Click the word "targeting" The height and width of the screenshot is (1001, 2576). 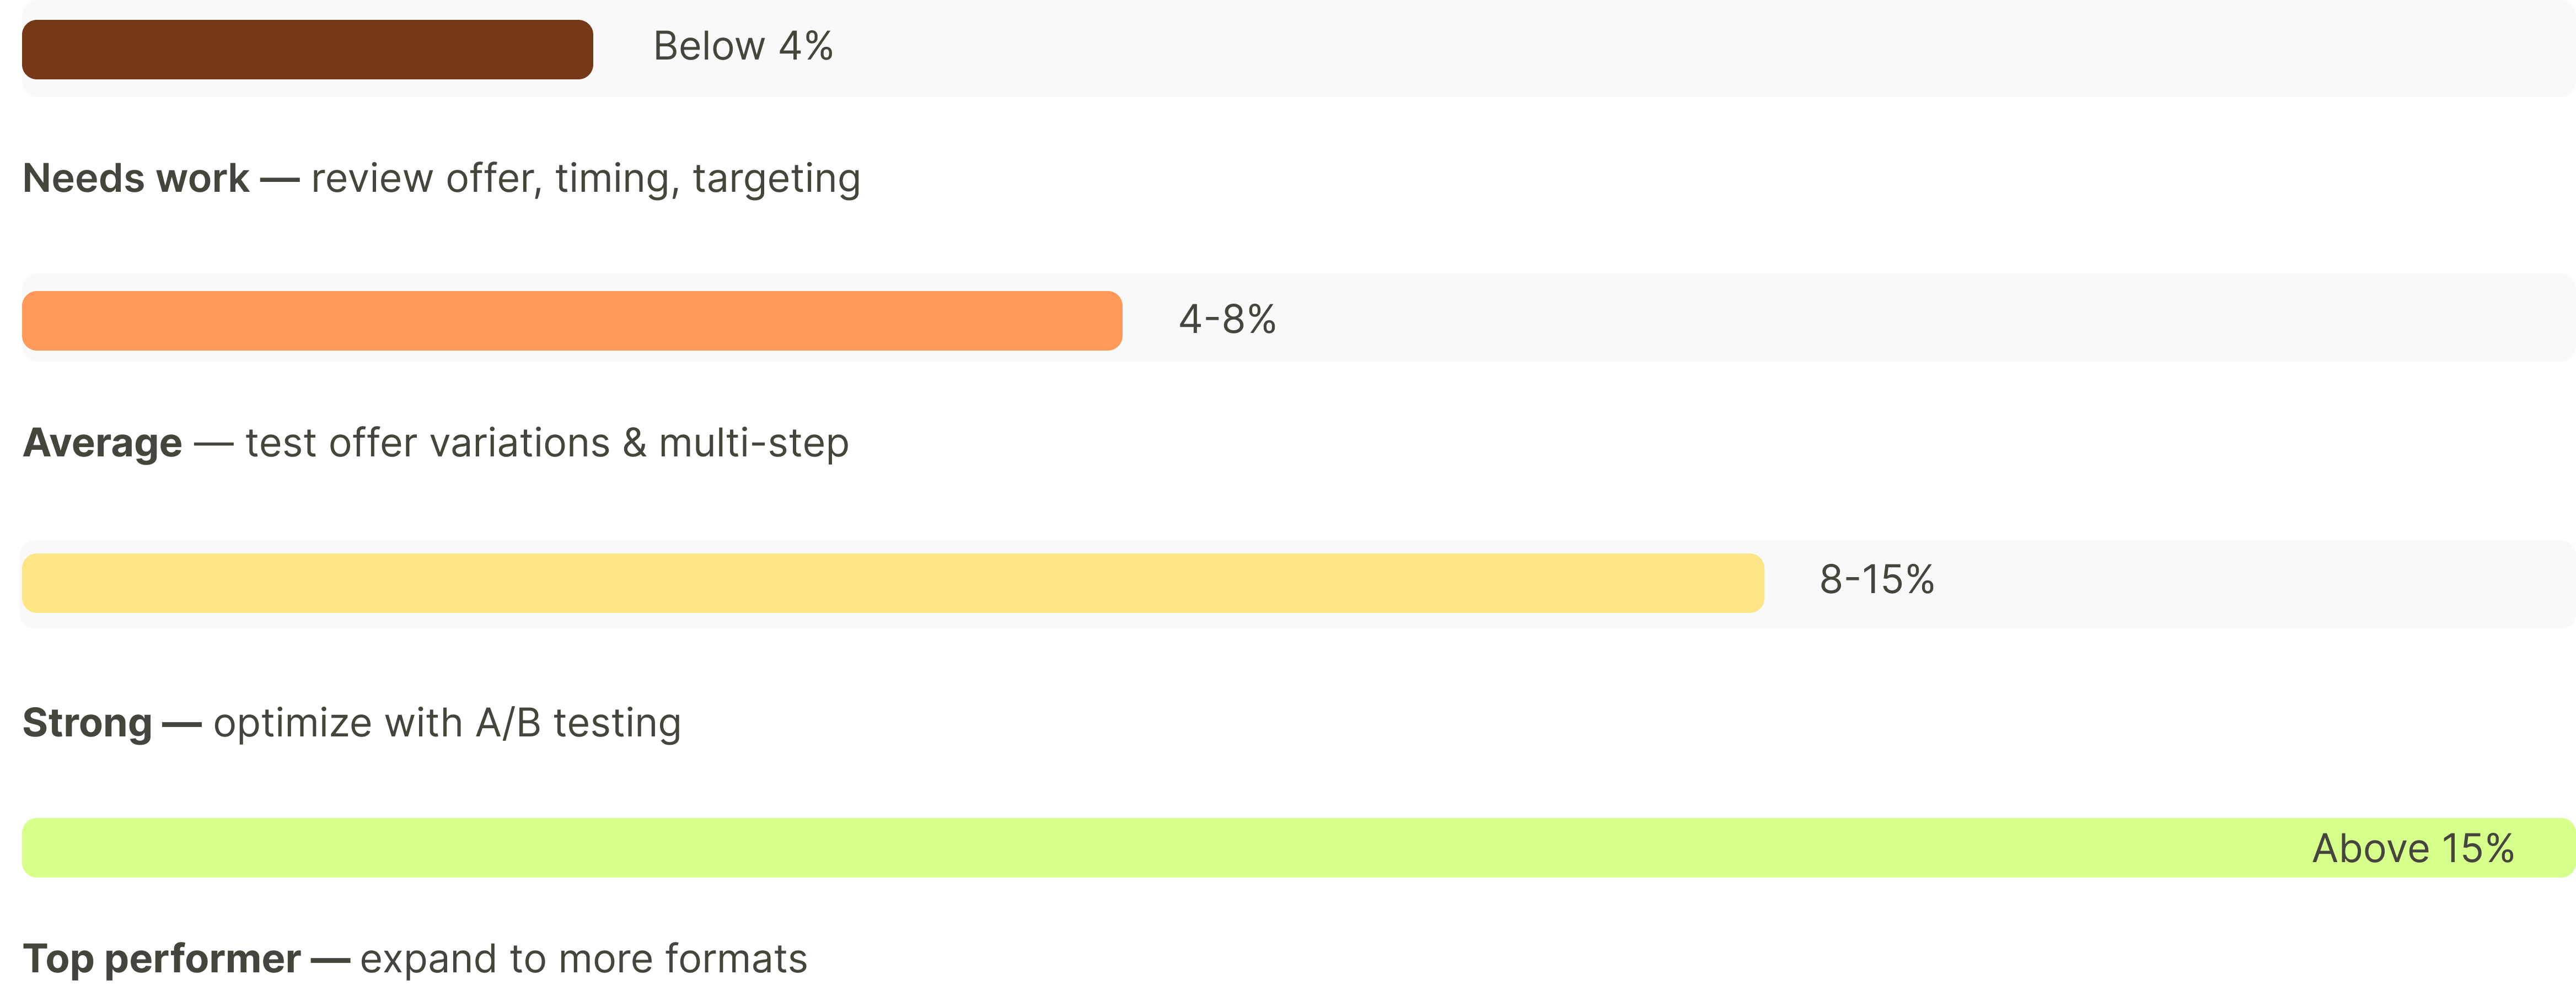point(776,179)
